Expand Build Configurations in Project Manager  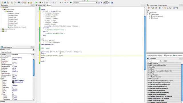tap(150, 16)
